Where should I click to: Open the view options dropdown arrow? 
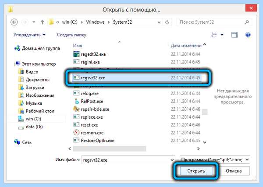tap(222, 35)
